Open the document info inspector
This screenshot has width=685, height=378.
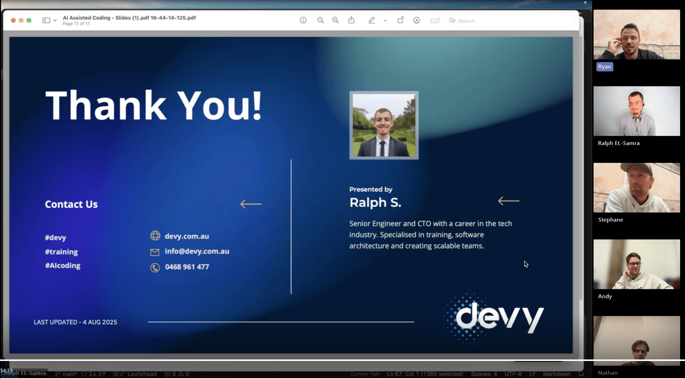[x=303, y=20]
